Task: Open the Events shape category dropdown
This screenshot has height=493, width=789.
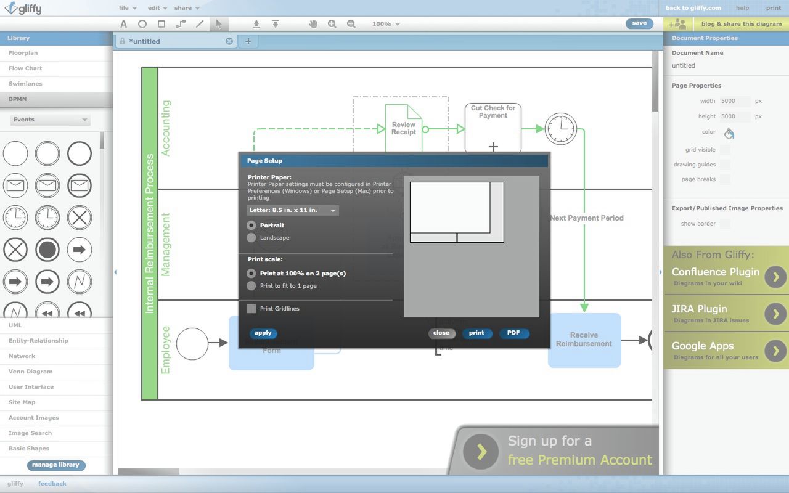Action: coord(51,120)
